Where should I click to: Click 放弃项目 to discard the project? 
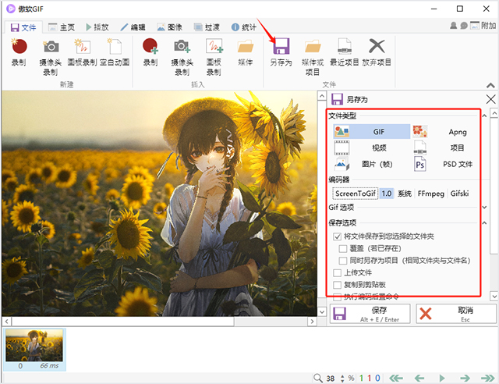pyautogui.click(x=377, y=46)
